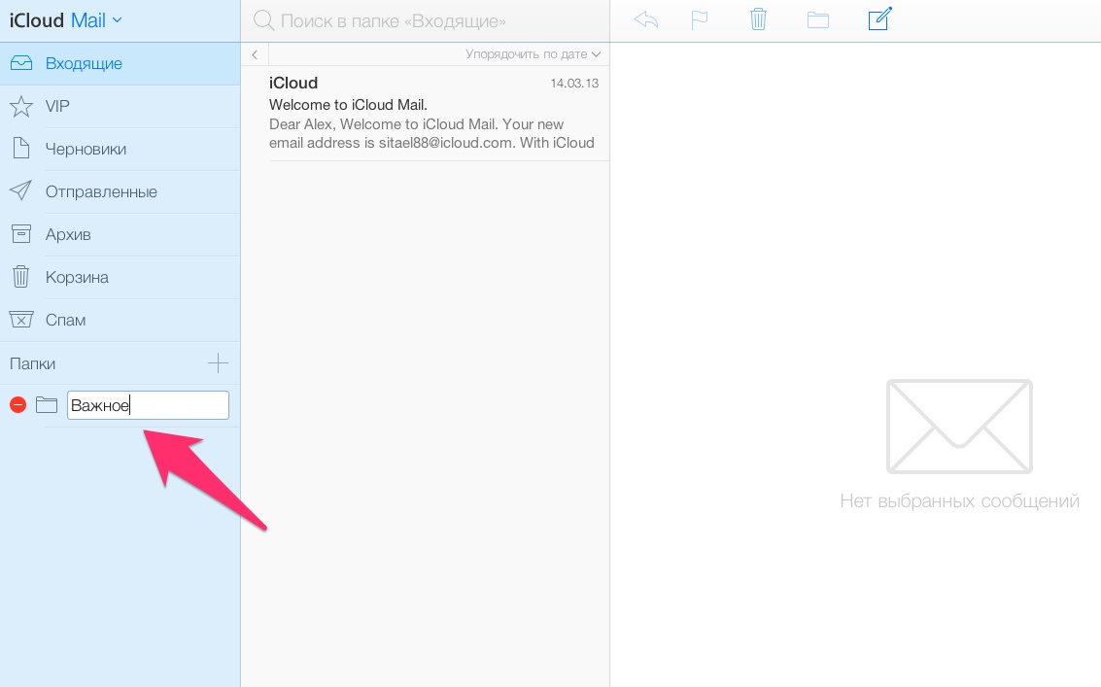The image size is (1101, 687).
Task: Open the Отправленные folder
Action: pos(120,191)
